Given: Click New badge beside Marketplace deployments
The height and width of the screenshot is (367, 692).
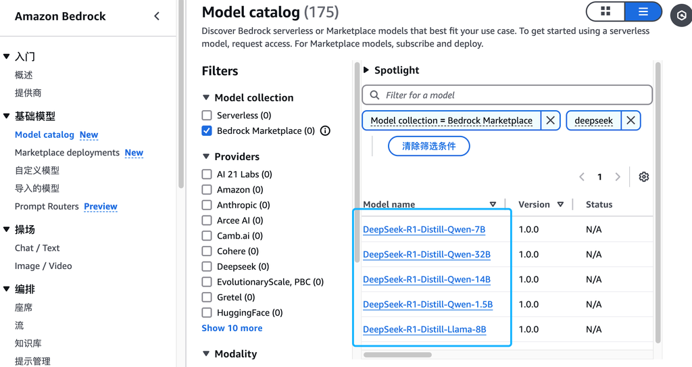Looking at the screenshot, I should tap(134, 153).
